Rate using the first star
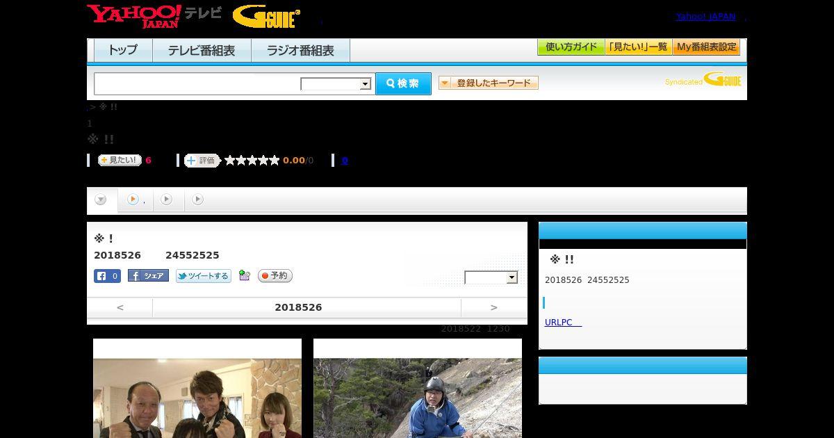The height and width of the screenshot is (438, 834). click(x=230, y=161)
